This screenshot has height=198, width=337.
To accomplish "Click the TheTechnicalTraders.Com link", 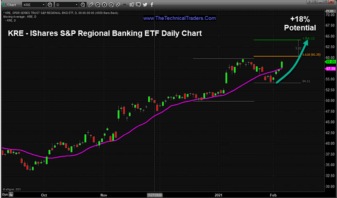I will 179,18.
